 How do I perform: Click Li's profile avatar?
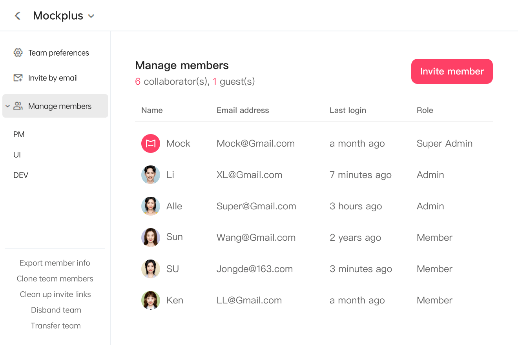tap(151, 175)
